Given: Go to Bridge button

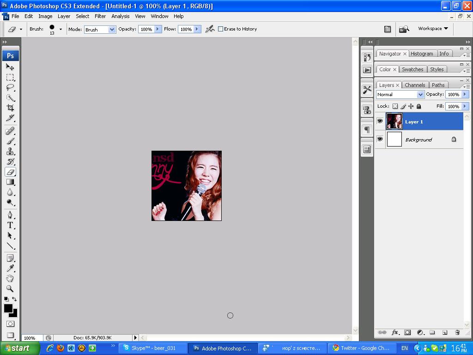Looking at the screenshot, I should (404, 29).
